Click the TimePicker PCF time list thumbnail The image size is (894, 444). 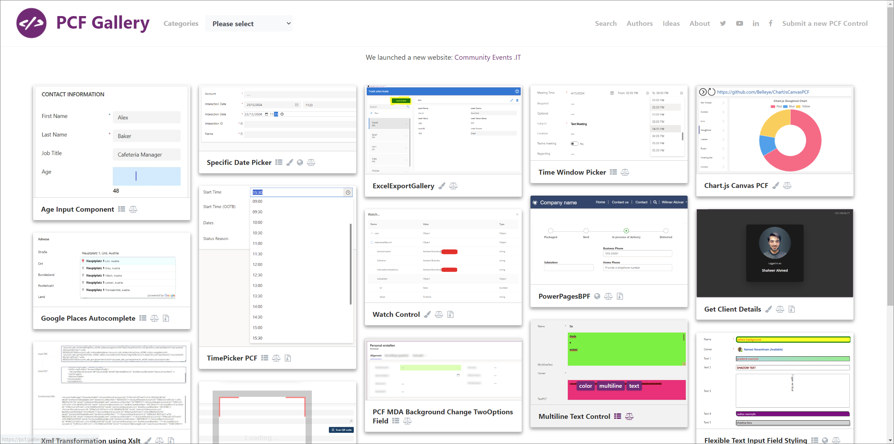pos(278,266)
